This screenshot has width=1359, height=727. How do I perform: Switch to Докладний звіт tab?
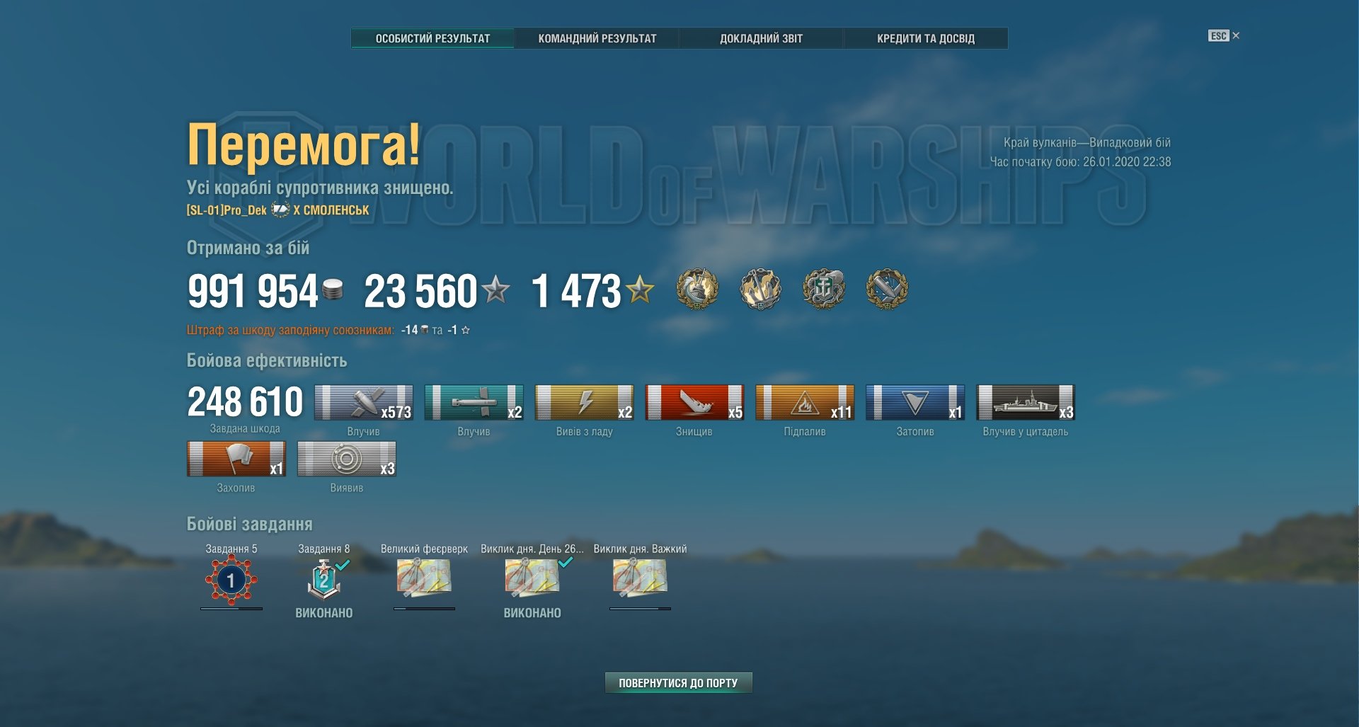click(x=761, y=38)
